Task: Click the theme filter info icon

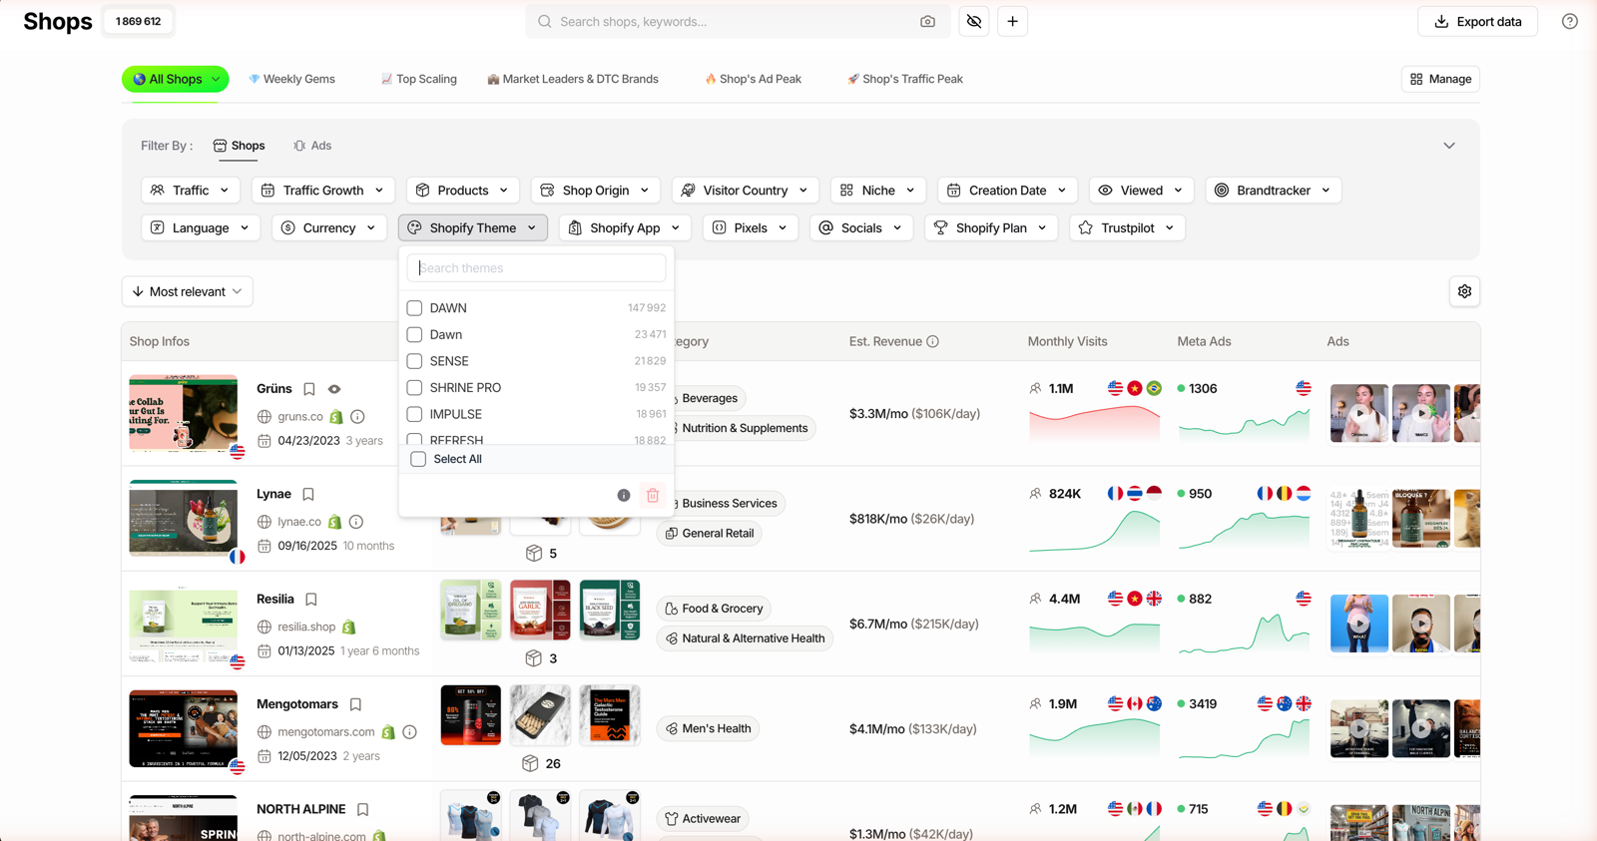Action: [x=624, y=496]
